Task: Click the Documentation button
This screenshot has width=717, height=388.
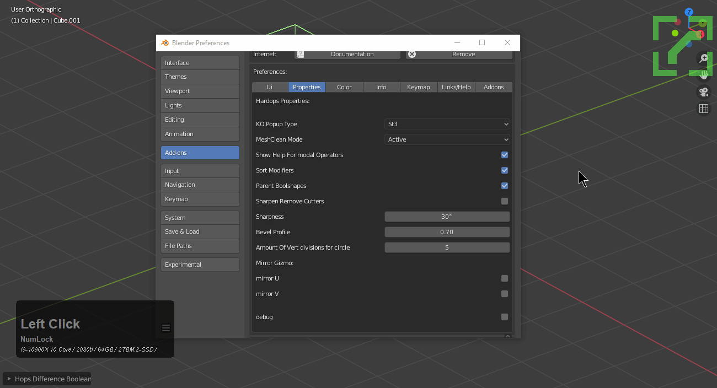Action: point(349,54)
